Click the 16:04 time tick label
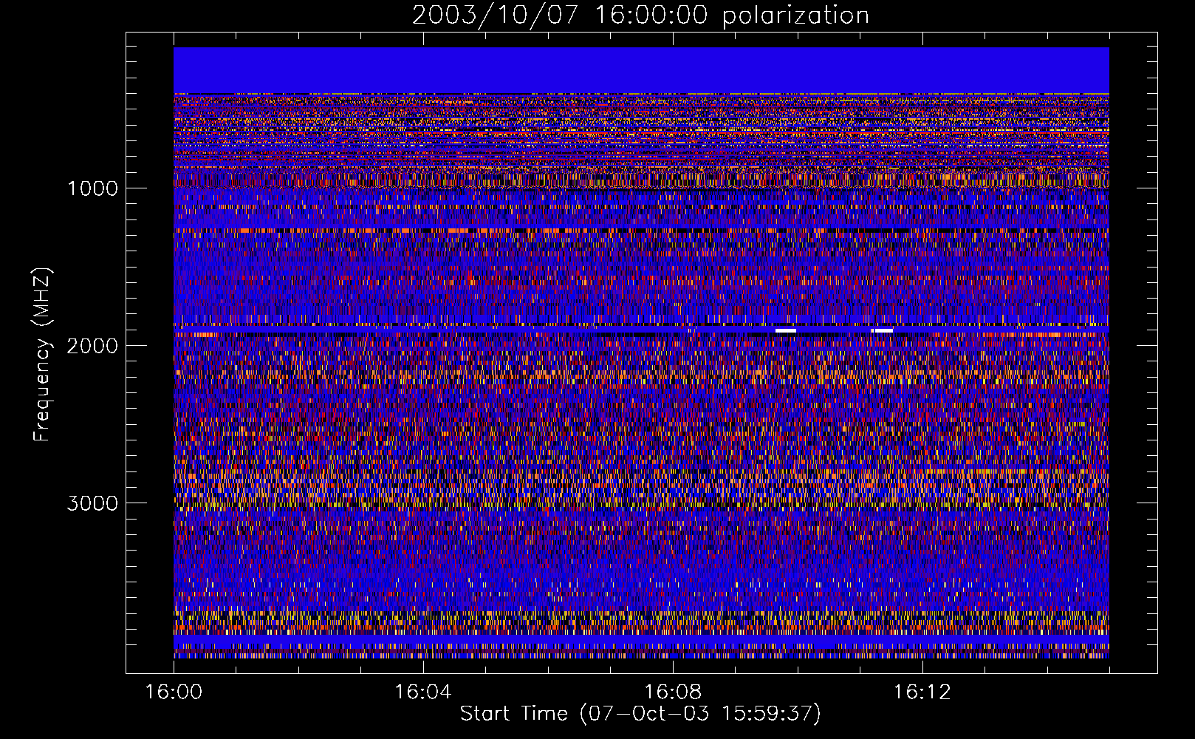 [422, 692]
